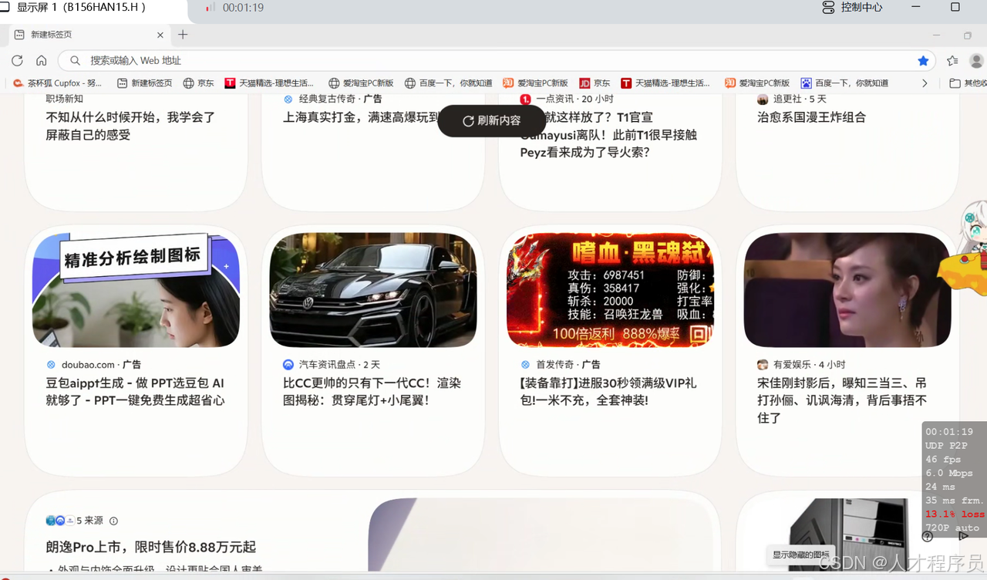Reload the page using the refresh icon

[x=17, y=60]
